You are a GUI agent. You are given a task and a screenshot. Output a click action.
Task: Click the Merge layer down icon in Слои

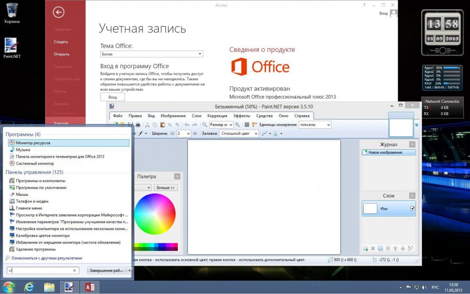(x=388, y=248)
